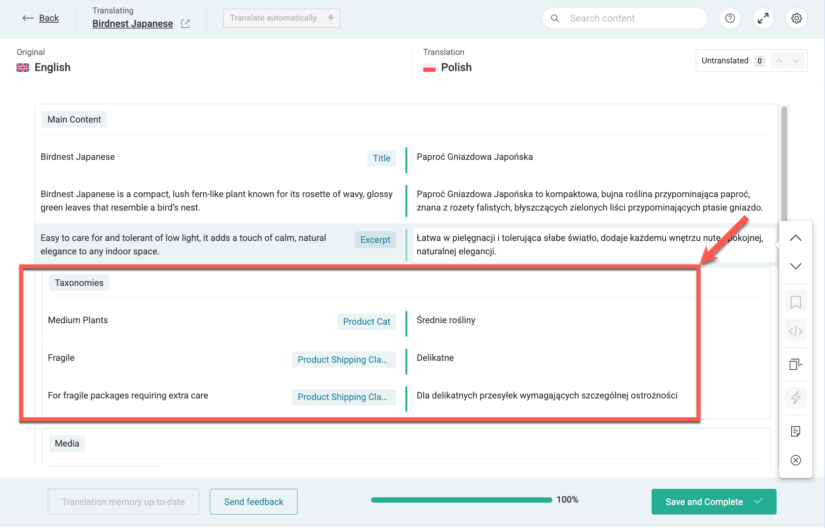825x528 pixels.
Task: Click the copy original text icon
Action: [795, 364]
